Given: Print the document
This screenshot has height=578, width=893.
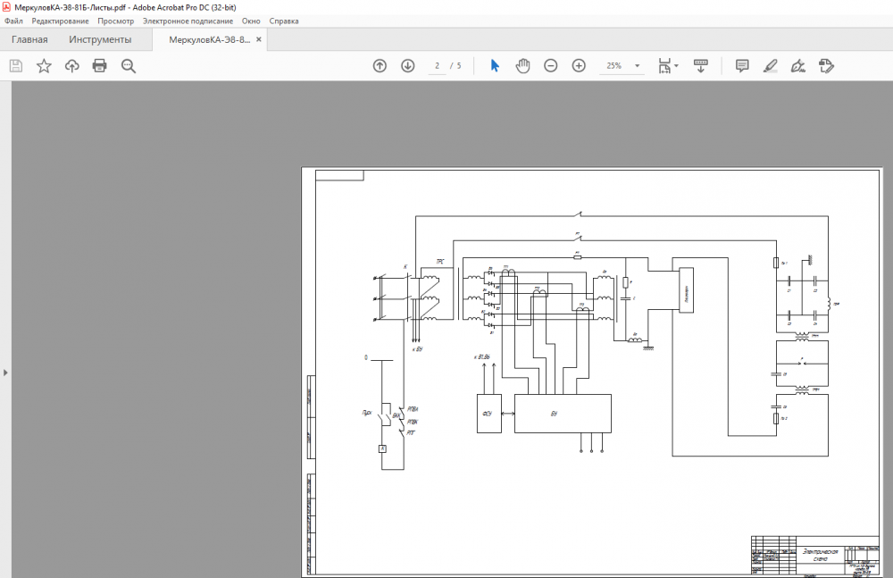Looking at the screenshot, I should click(x=99, y=66).
